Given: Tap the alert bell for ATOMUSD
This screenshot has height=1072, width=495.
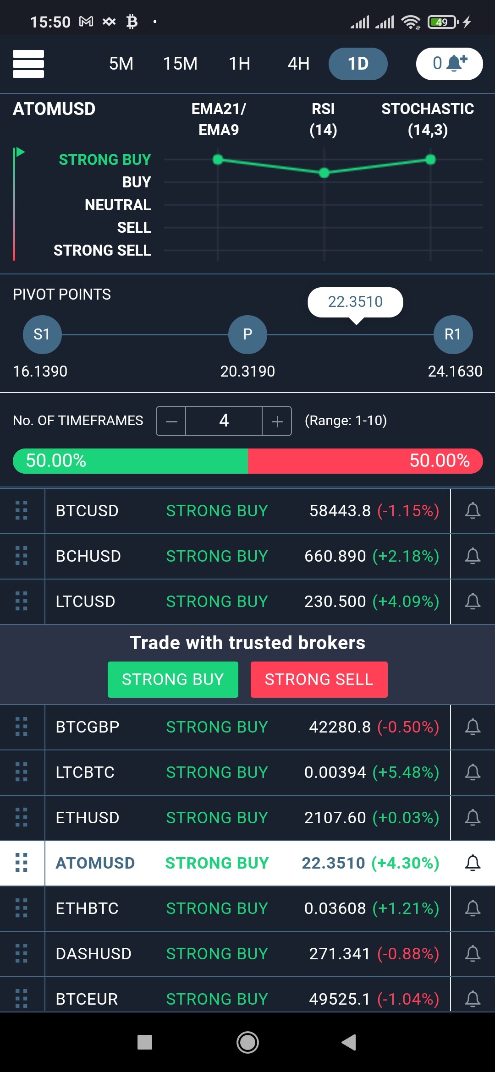Looking at the screenshot, I should 473,863.
